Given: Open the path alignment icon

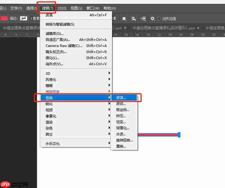Looking at the screenshot, I should (x=134, y=19).
